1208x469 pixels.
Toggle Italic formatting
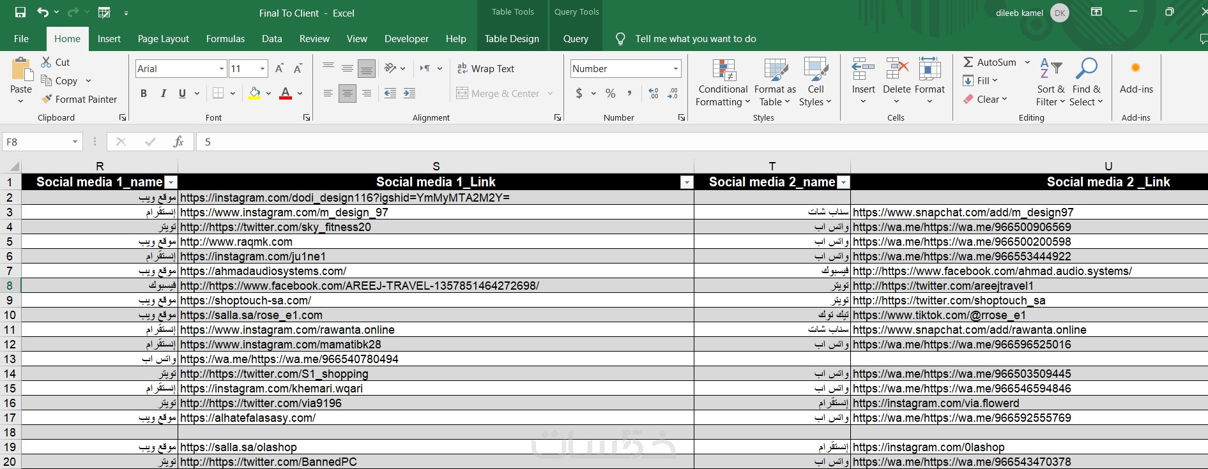[x=163, y=93]
